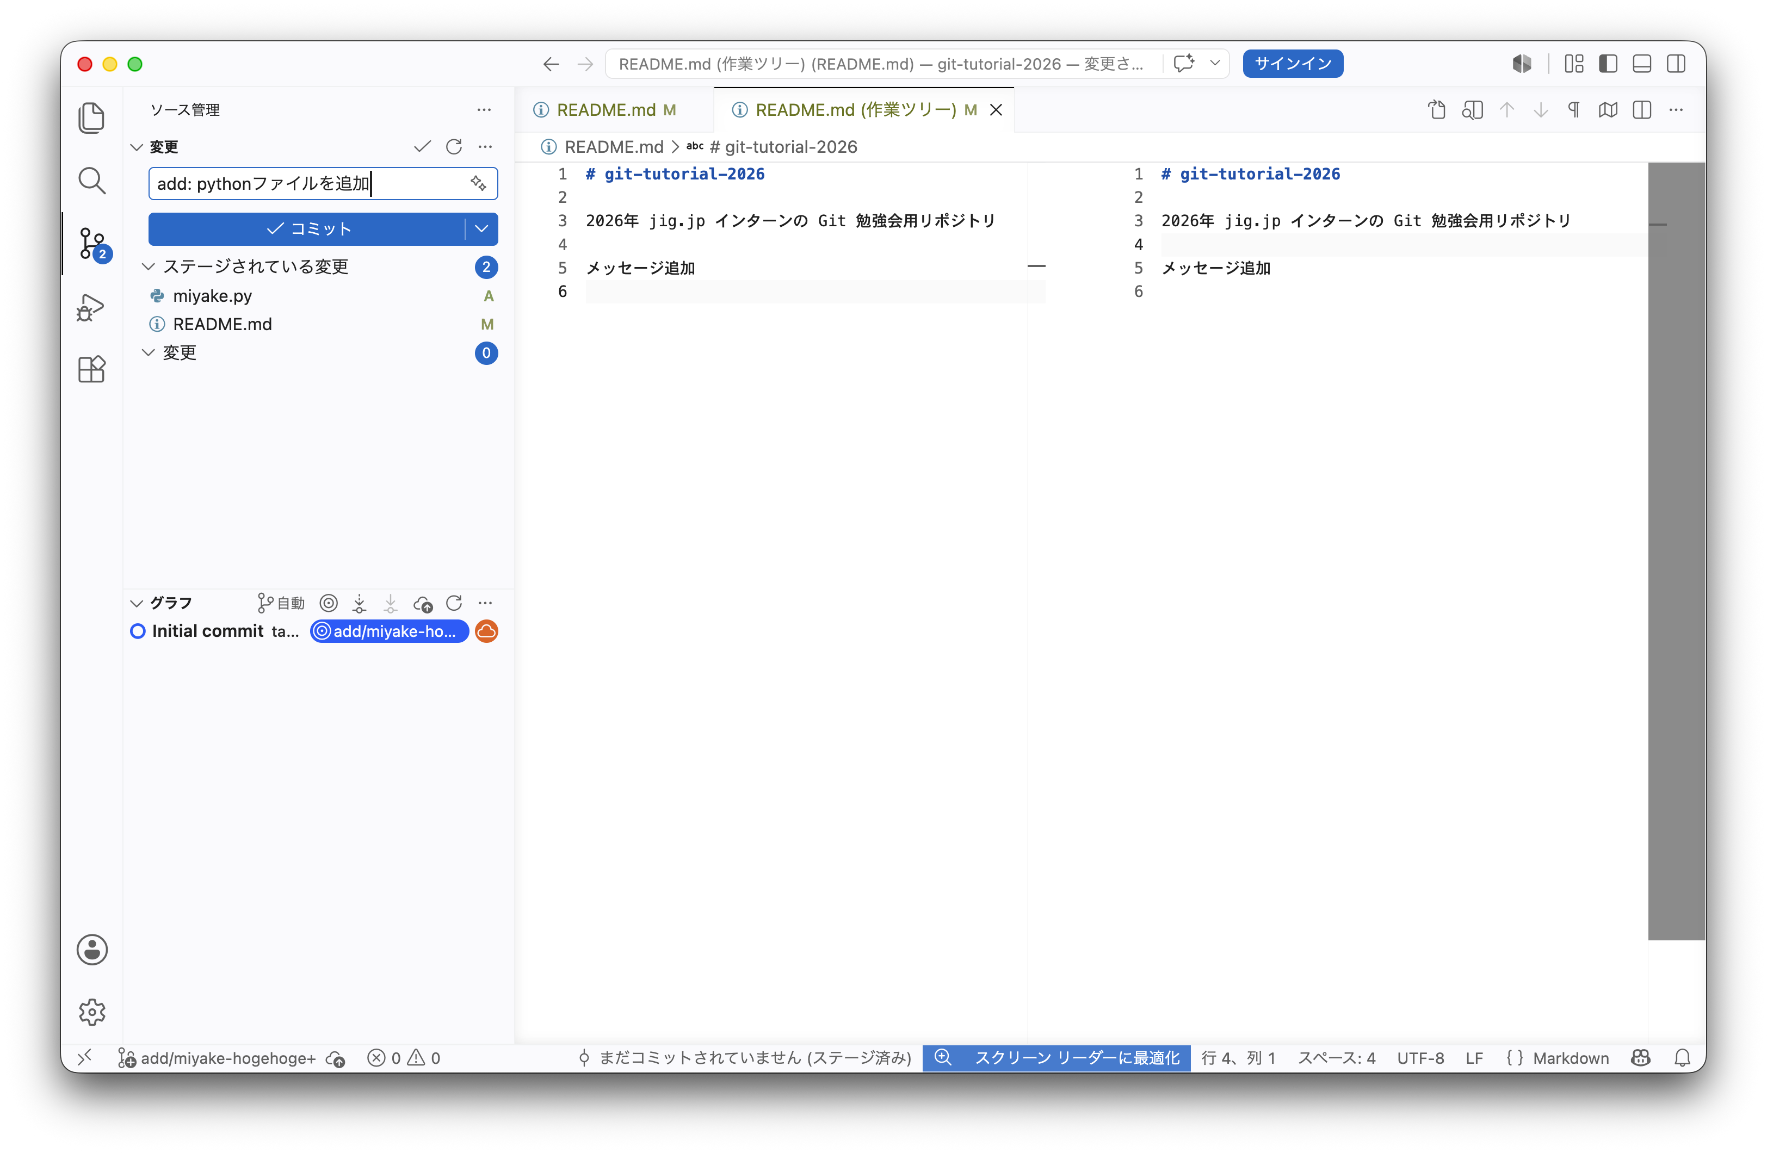The height and width of the screenshot is (1153, 1767).
Task: Open graph more actions ellipsis
Action: (x=485, y=603)
